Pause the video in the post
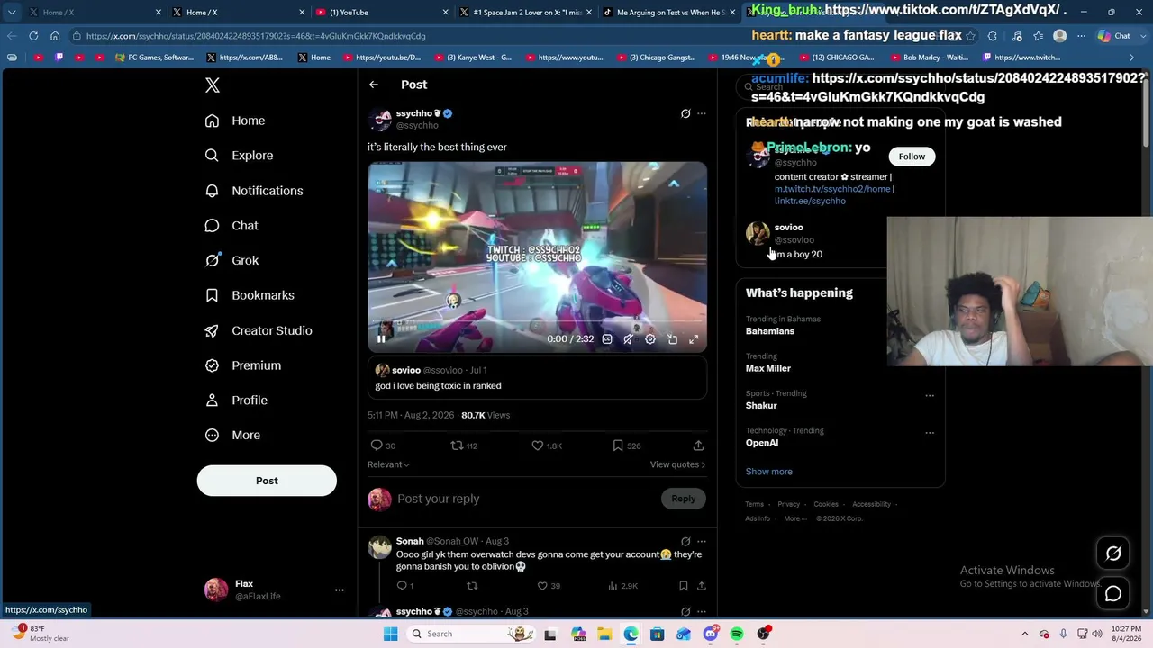The height and width of the screenshot is (648, 1153). [381, 339]
